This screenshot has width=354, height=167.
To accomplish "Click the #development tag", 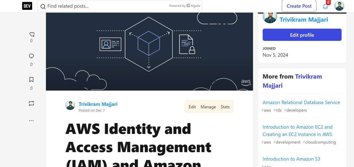I will click(287, 142).
